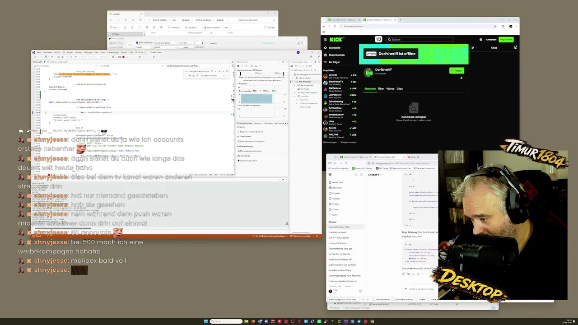Collapse the Kick chat panel

pos(473,48)
